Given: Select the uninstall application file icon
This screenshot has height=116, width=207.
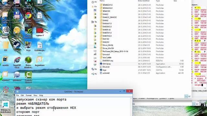Looking at the screenshot, I should (x=101, y=73).
